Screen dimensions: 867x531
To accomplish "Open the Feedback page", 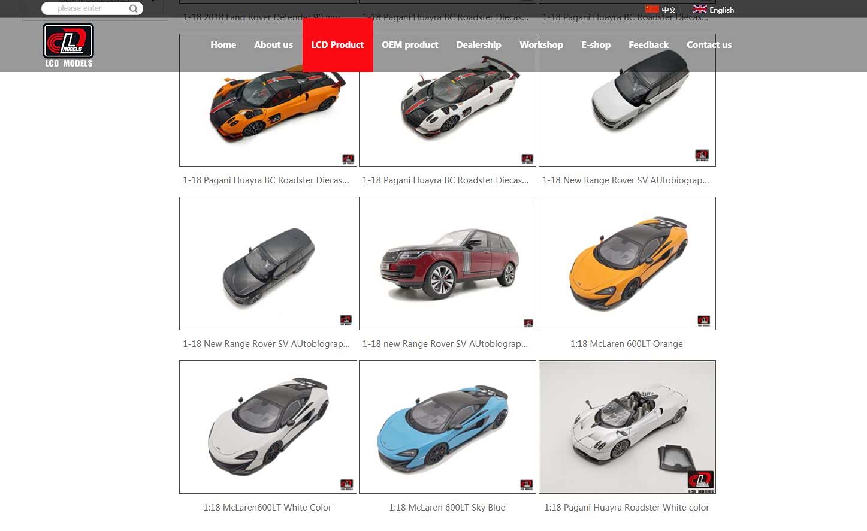I will coord(648,45).
